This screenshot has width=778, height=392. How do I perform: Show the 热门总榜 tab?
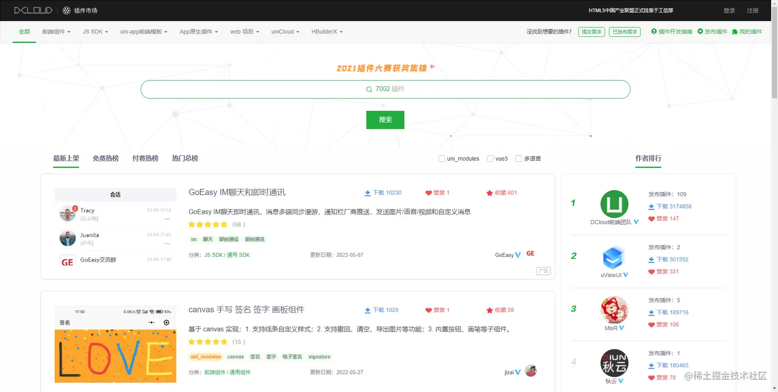coord(185,158)
